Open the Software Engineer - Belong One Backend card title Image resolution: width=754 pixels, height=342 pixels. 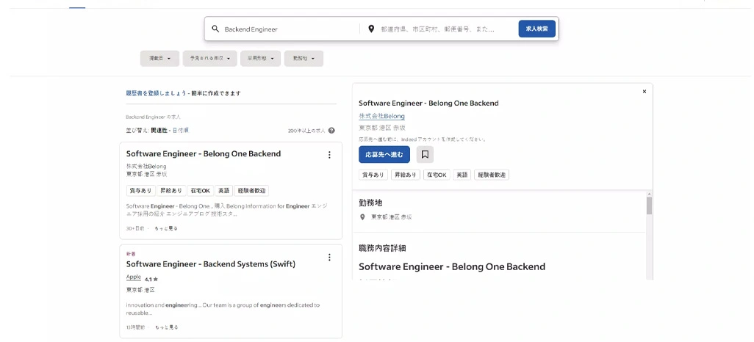click(x=204, y=153)
